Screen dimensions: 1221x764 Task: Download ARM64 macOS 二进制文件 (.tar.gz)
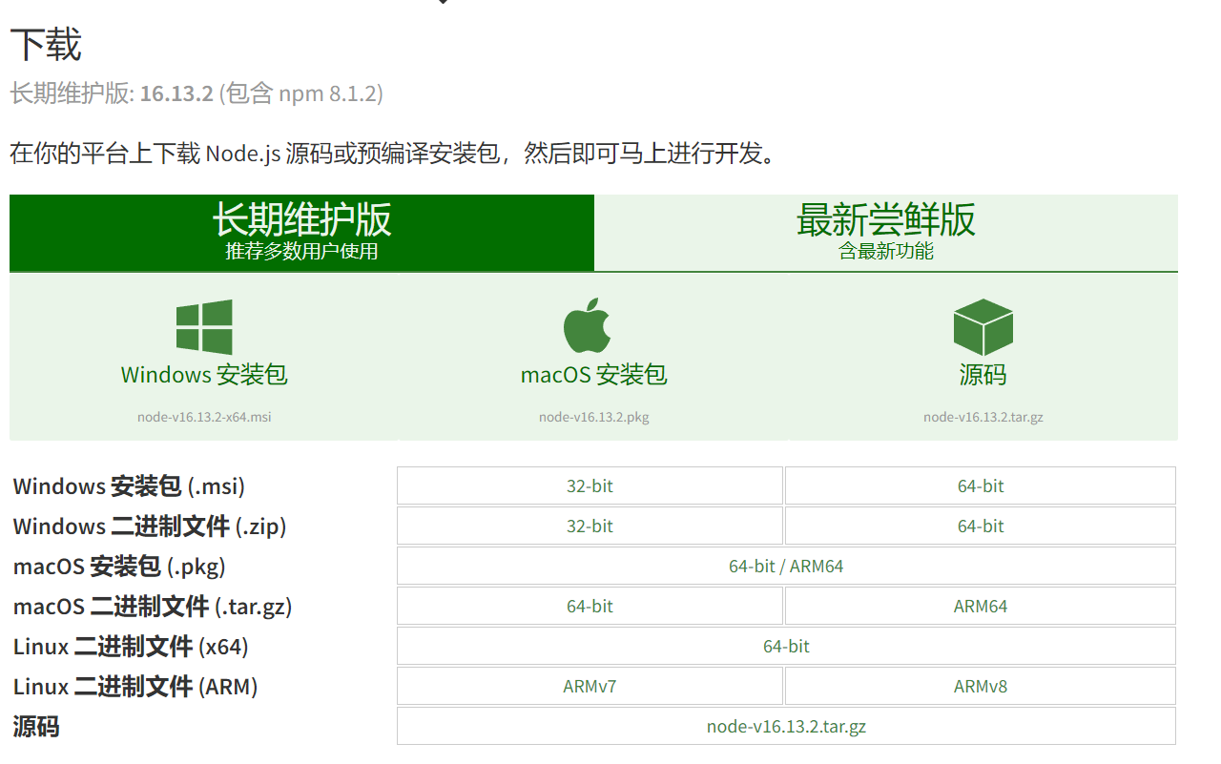[x=981, y=606]
